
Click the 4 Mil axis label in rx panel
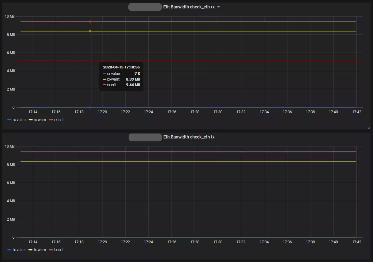[x=11, y=71]
